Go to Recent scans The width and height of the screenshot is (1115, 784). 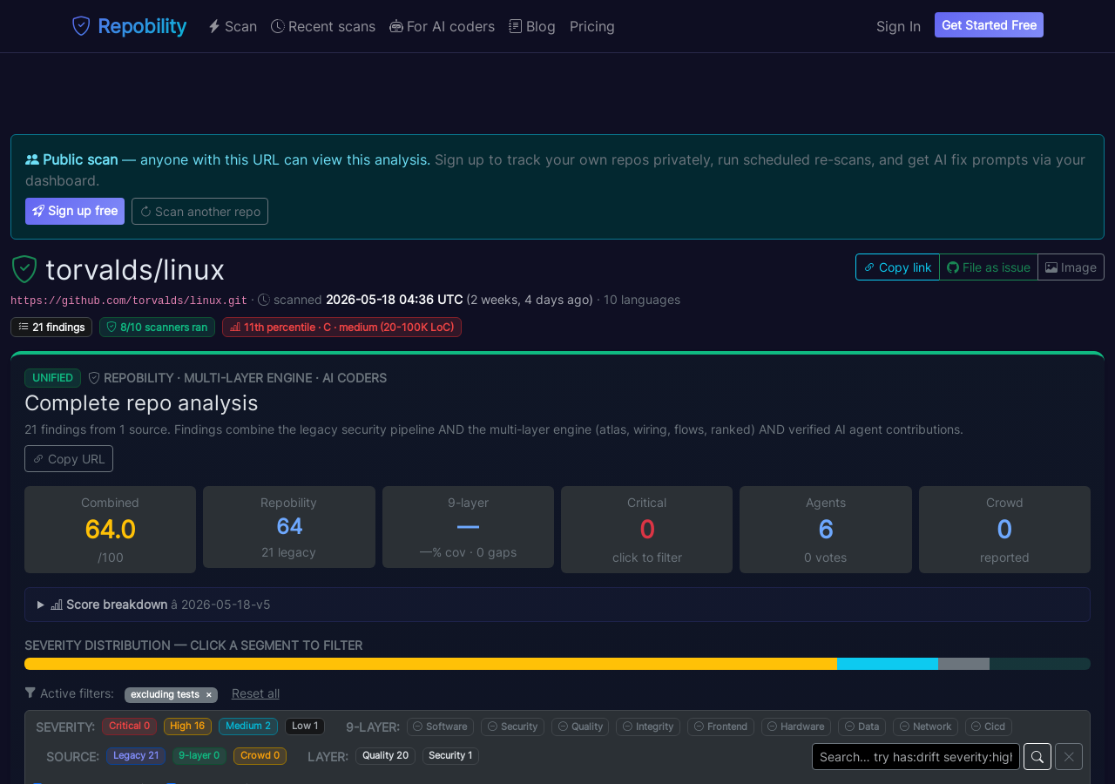323,26
